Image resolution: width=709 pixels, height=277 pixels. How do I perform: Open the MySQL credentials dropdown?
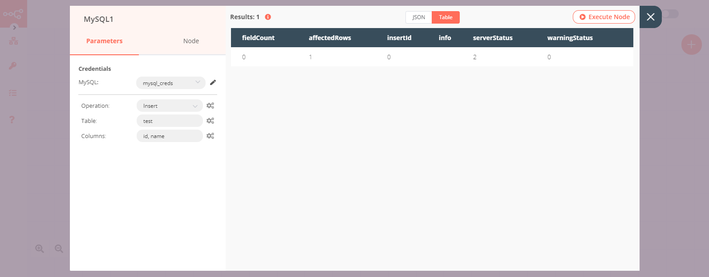(x=171, y=83)
